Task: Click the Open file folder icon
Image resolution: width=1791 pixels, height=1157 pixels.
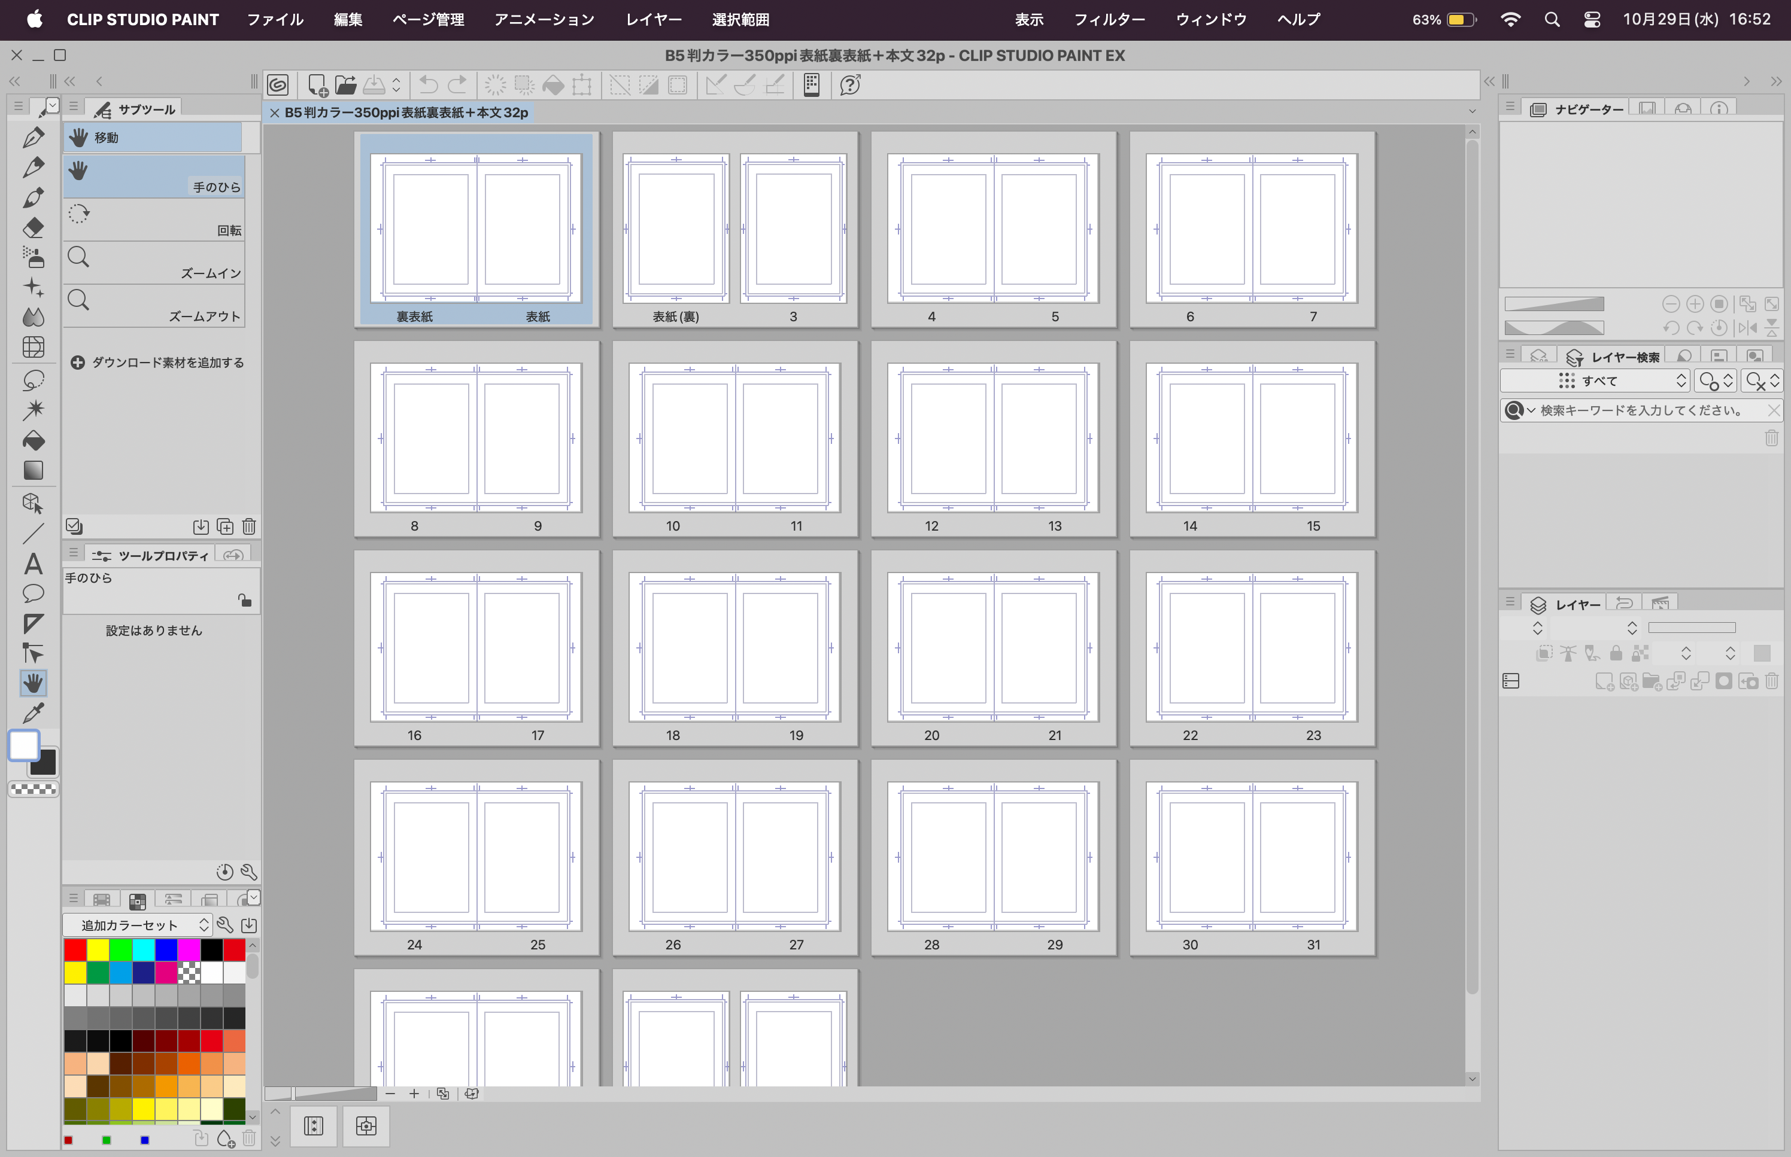Action: tap(345, 85)
